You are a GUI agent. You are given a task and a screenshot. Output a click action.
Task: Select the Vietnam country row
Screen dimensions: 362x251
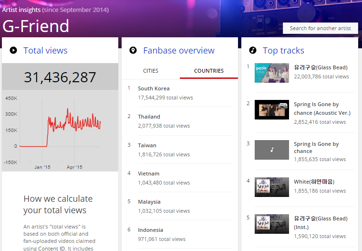coord(180,178)
